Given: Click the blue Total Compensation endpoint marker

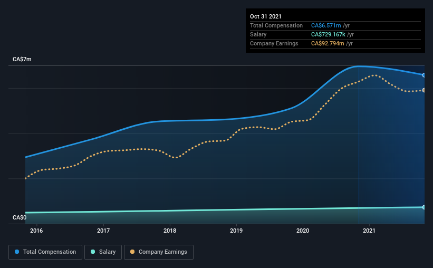Looking at the screenshot, I should point(424,75).
